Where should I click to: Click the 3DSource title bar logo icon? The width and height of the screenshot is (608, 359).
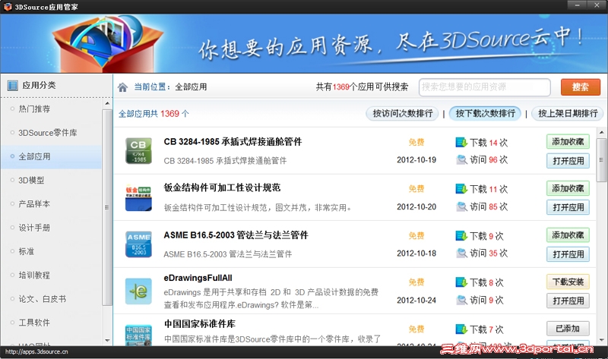8,6
